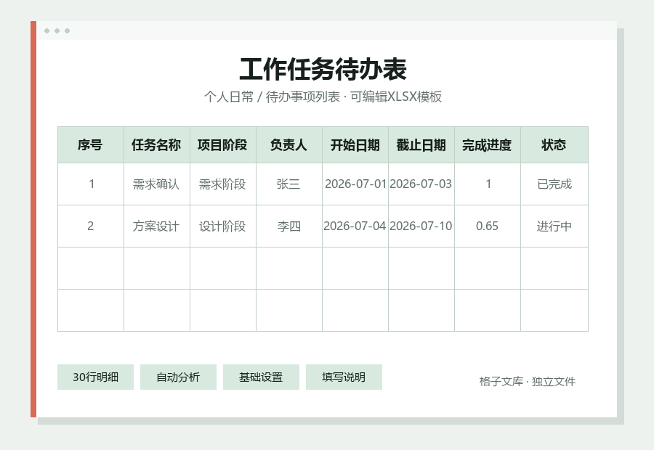Switch to the 自动分析 tab
Viewport: 654px width, 450px height.
click(178, 377)
